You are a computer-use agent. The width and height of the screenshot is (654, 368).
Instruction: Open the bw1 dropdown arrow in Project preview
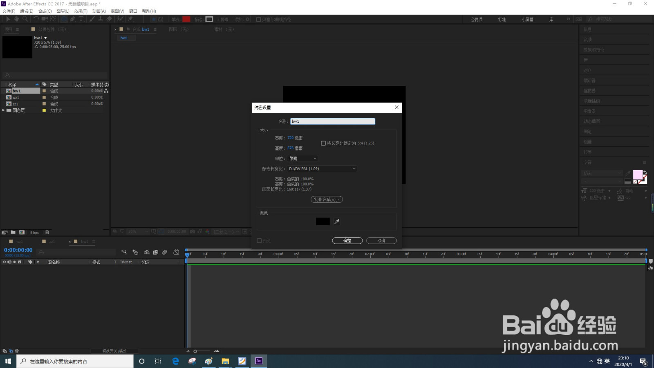pos(45,38)
